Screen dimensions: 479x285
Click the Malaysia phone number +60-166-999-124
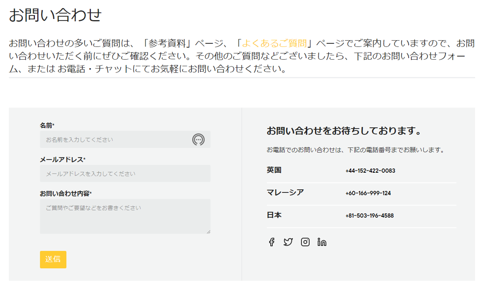(x=368, y=193)
